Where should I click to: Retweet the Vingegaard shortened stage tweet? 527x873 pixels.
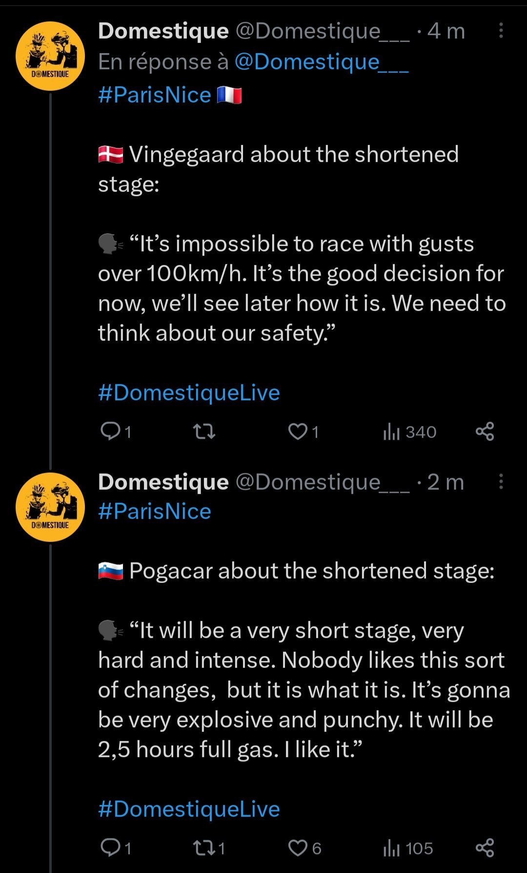pyautogui.click(x=204, y=432)
